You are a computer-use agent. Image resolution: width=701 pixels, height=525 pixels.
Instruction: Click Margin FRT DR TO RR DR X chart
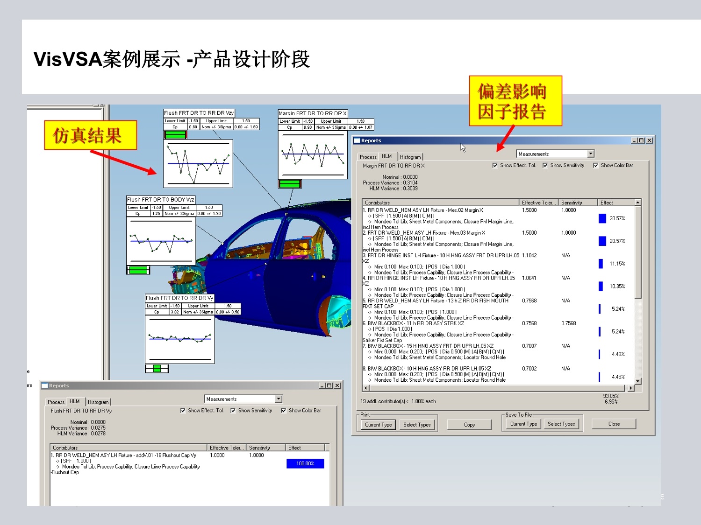click(313, 154)
